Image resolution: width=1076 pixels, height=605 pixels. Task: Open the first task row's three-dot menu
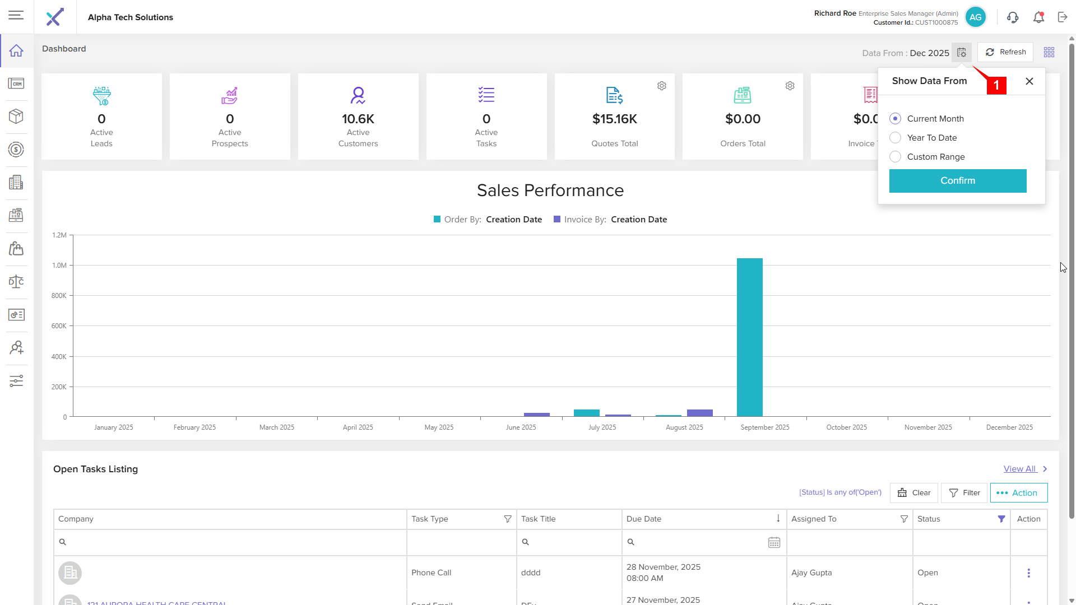click(x=1028, y=573)
